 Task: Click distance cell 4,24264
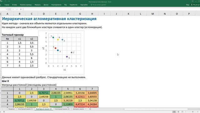click(x=92, y=104)
